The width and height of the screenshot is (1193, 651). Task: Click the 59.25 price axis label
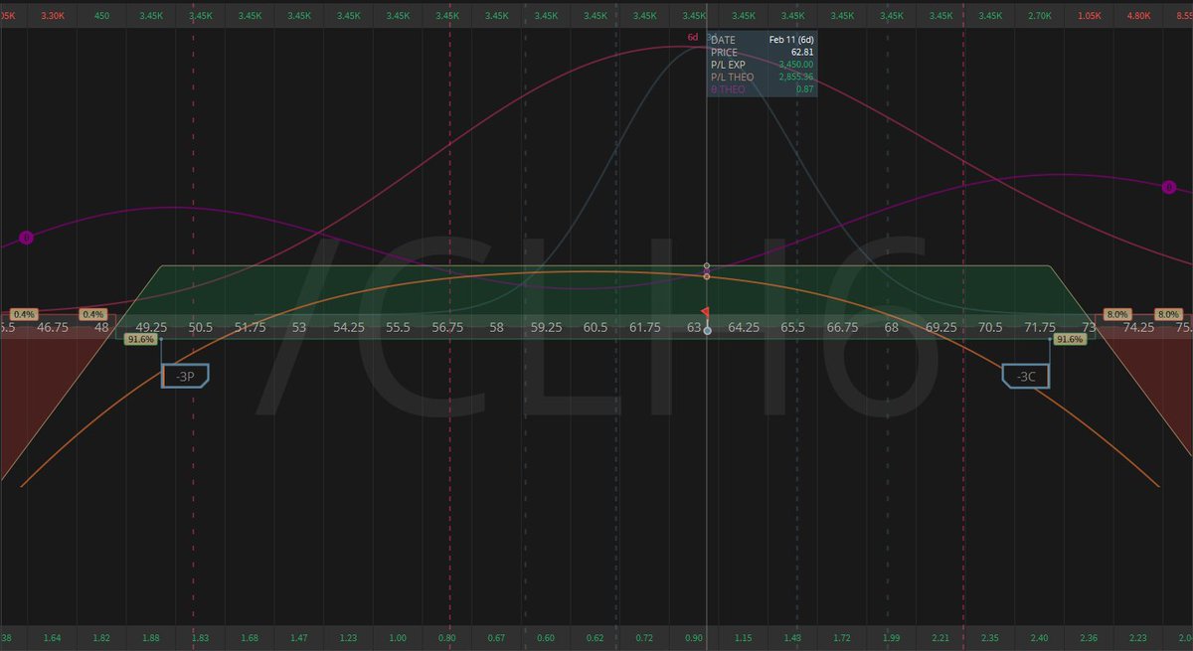[x=546, y=326]
